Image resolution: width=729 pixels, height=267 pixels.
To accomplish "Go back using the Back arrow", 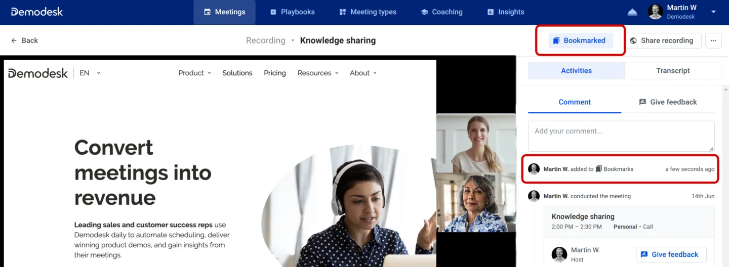I will [x=24, y=40].
